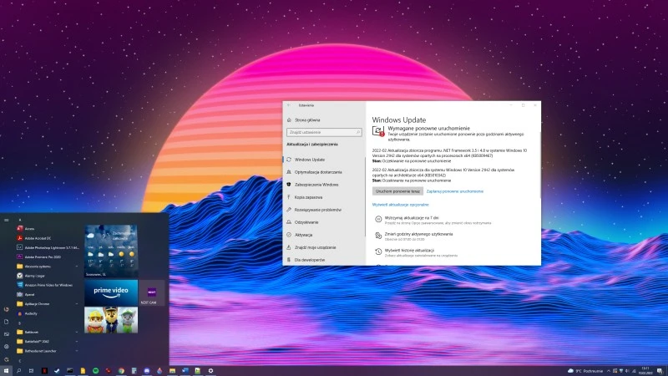668x376 pixels.
Task: Click letter A header in app list
Action: [x=19, y=220]
